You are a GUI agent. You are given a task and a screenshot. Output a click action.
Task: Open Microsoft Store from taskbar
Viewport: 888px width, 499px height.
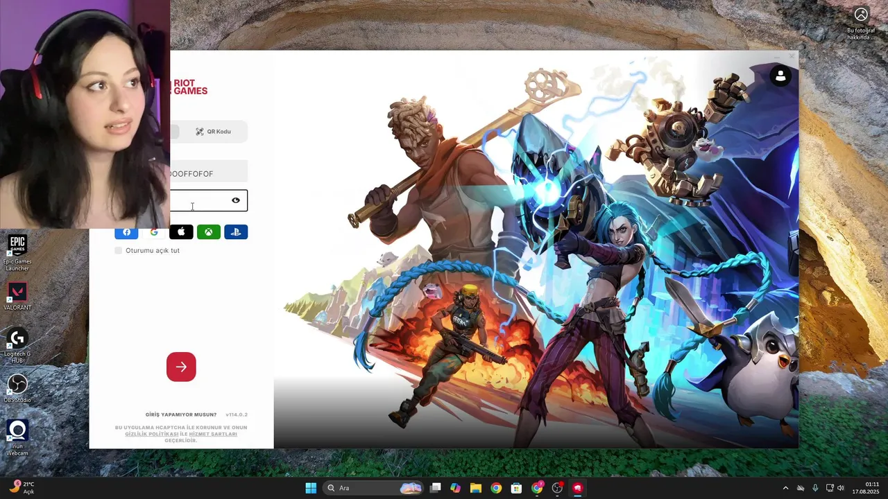[x=516, y=488]
